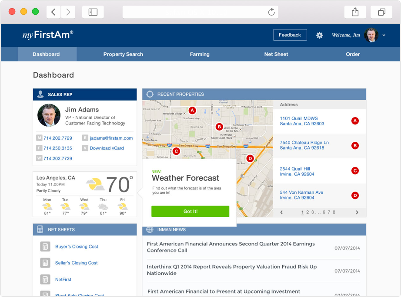Select map marker A near Woodside Village
Screen dimensions: 401x297
(192, 111)
